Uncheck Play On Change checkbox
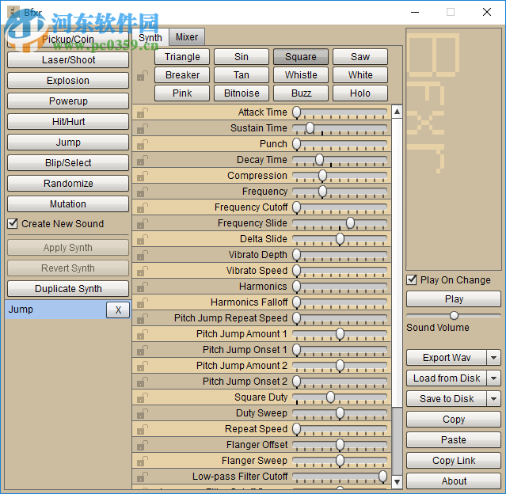 (x=412, y=279)
